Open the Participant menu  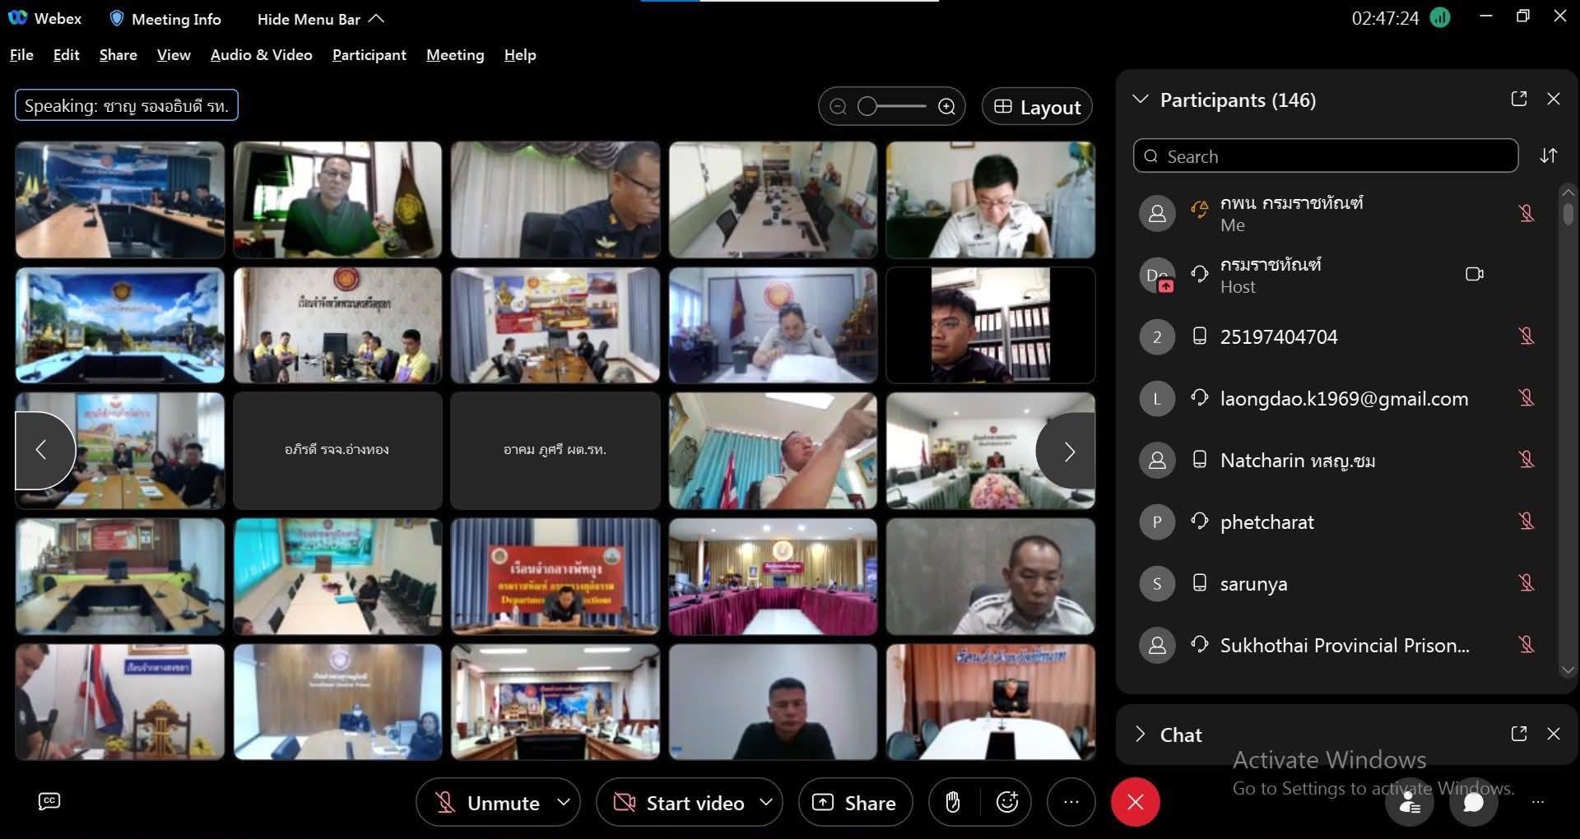(369, 55)
